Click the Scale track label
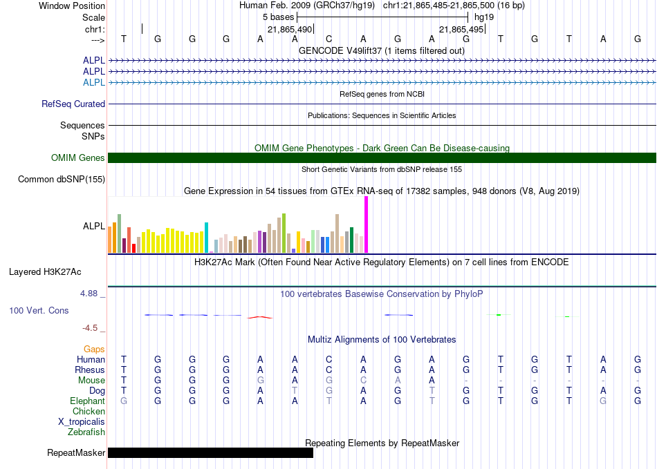This screenshot has width=657, height=469. 93,17
